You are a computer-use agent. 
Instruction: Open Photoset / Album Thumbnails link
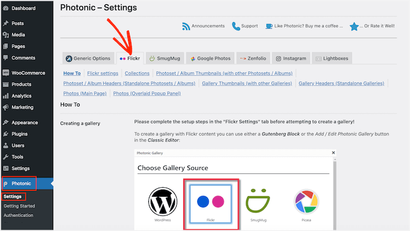224,73
